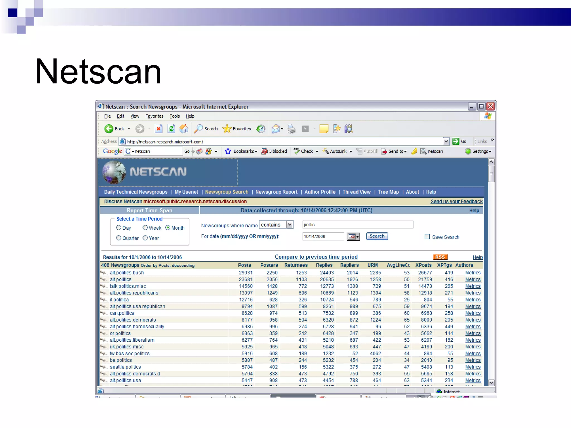Screen dimensions: 571x428
Task: Click the netscan find-word icon
Action: pyautogui.click(x=423, y=151)
